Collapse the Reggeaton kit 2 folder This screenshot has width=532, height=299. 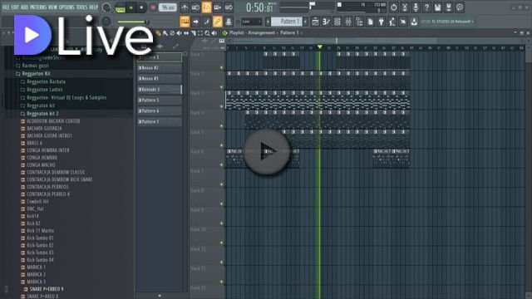click(x=39, y=114)
